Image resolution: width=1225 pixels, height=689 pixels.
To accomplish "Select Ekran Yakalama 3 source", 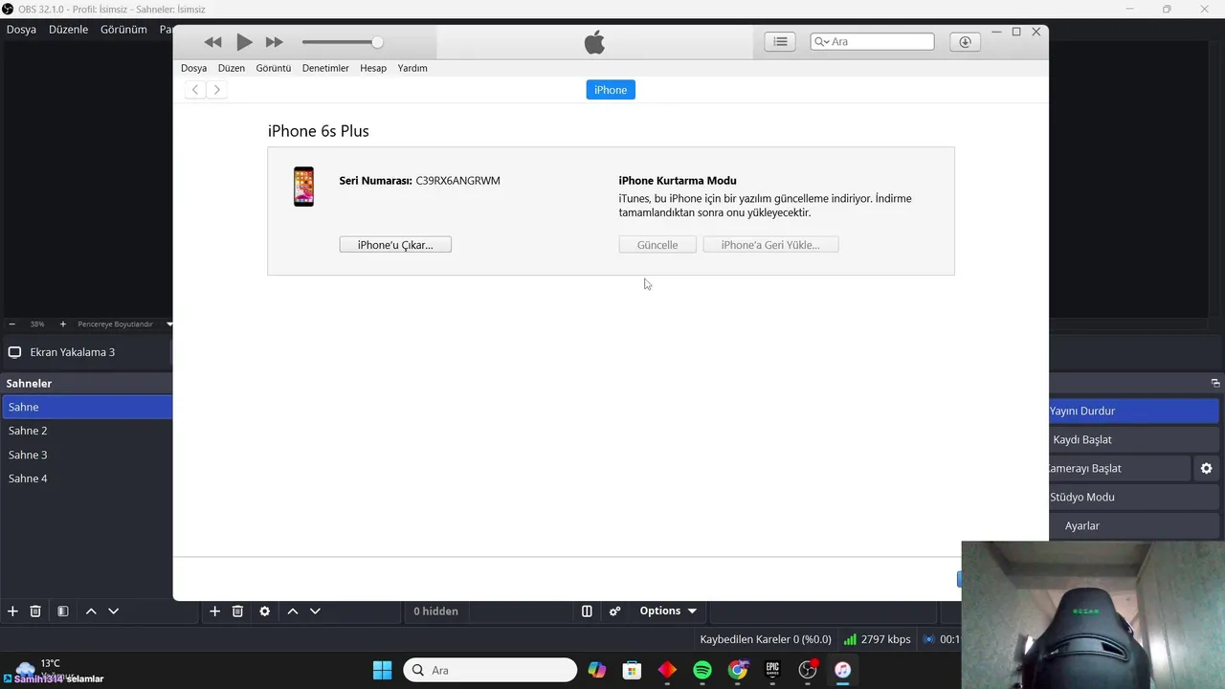I will [x=72, y=352].
